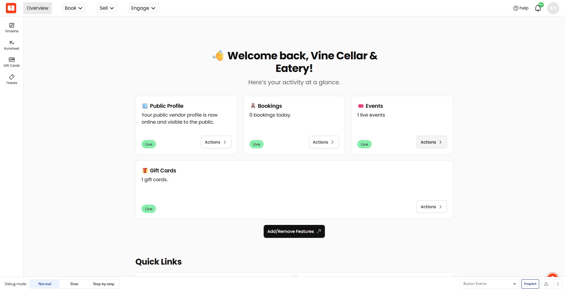Click Add/Remove Features button
This screenshot has width=565, height=291.
[x=294, y=231]
